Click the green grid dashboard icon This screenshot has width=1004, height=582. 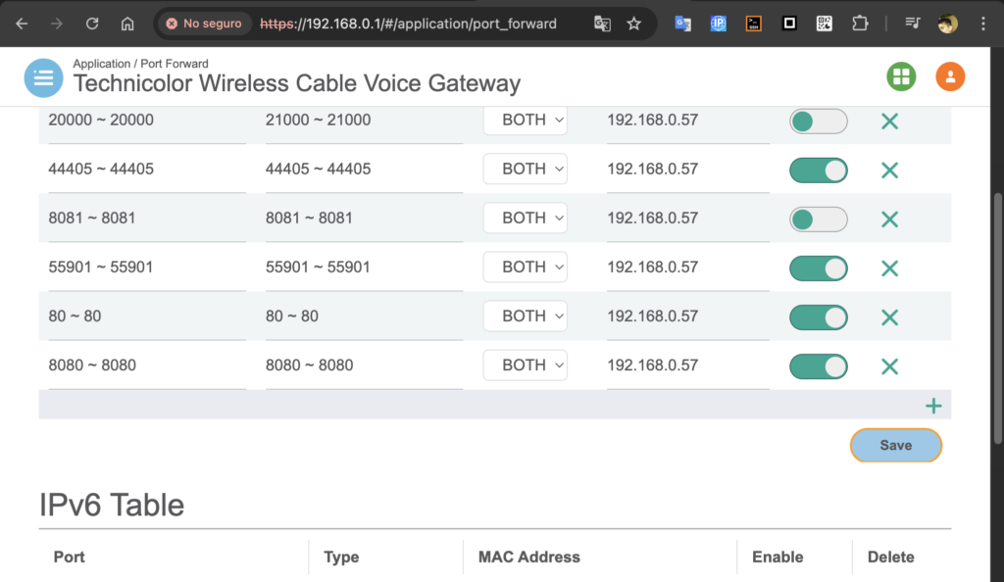pyautogui.click(x=901, y=76)
